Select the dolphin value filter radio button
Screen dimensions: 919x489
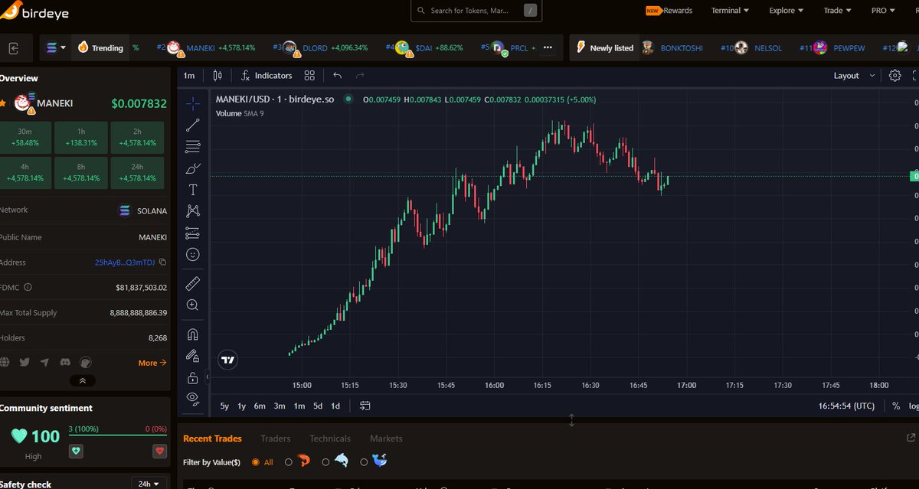click(325, 462)
